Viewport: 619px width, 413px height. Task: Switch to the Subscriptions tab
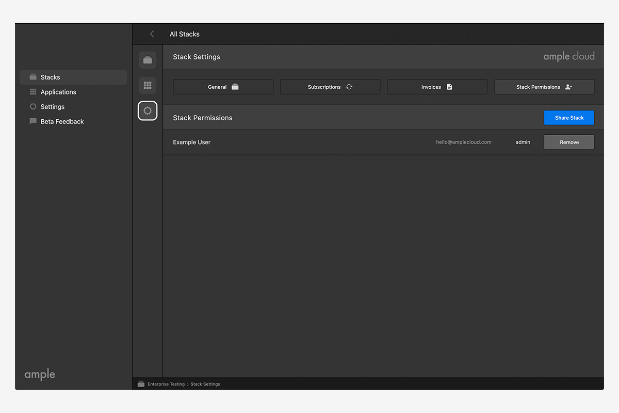tap(330, 87)
